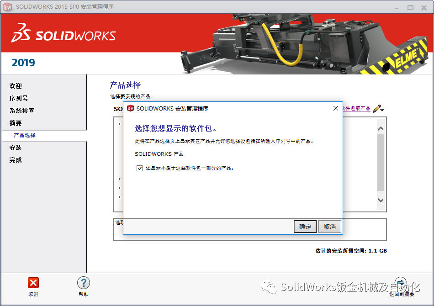The image size is (434, 306).
Task: Click the scrollbar down arrow on the right
Action: click(x=380, y=200)
